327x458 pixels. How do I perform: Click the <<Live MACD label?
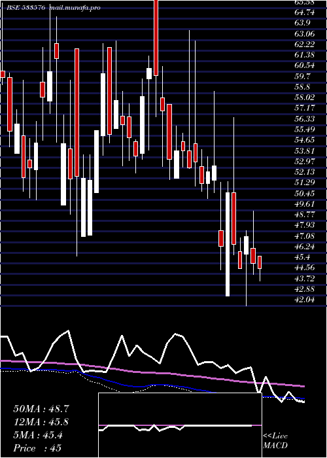click(x=275, y=441)
